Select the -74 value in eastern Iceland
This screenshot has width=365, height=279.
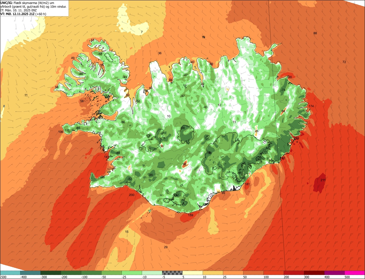[283, 90]
